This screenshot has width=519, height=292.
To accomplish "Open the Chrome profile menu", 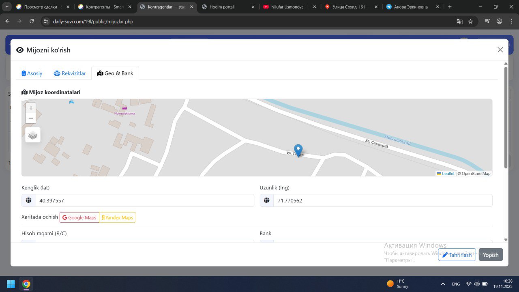I will 500,21.
